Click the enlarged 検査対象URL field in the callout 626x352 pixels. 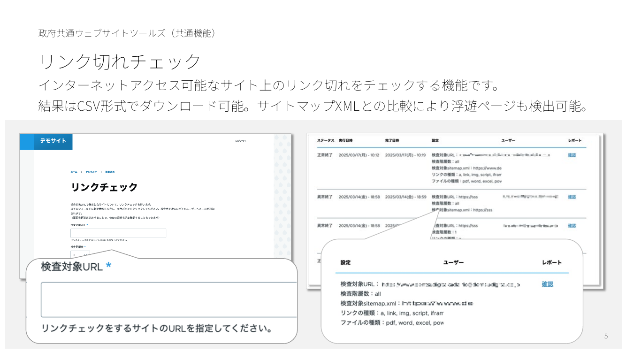169,300
